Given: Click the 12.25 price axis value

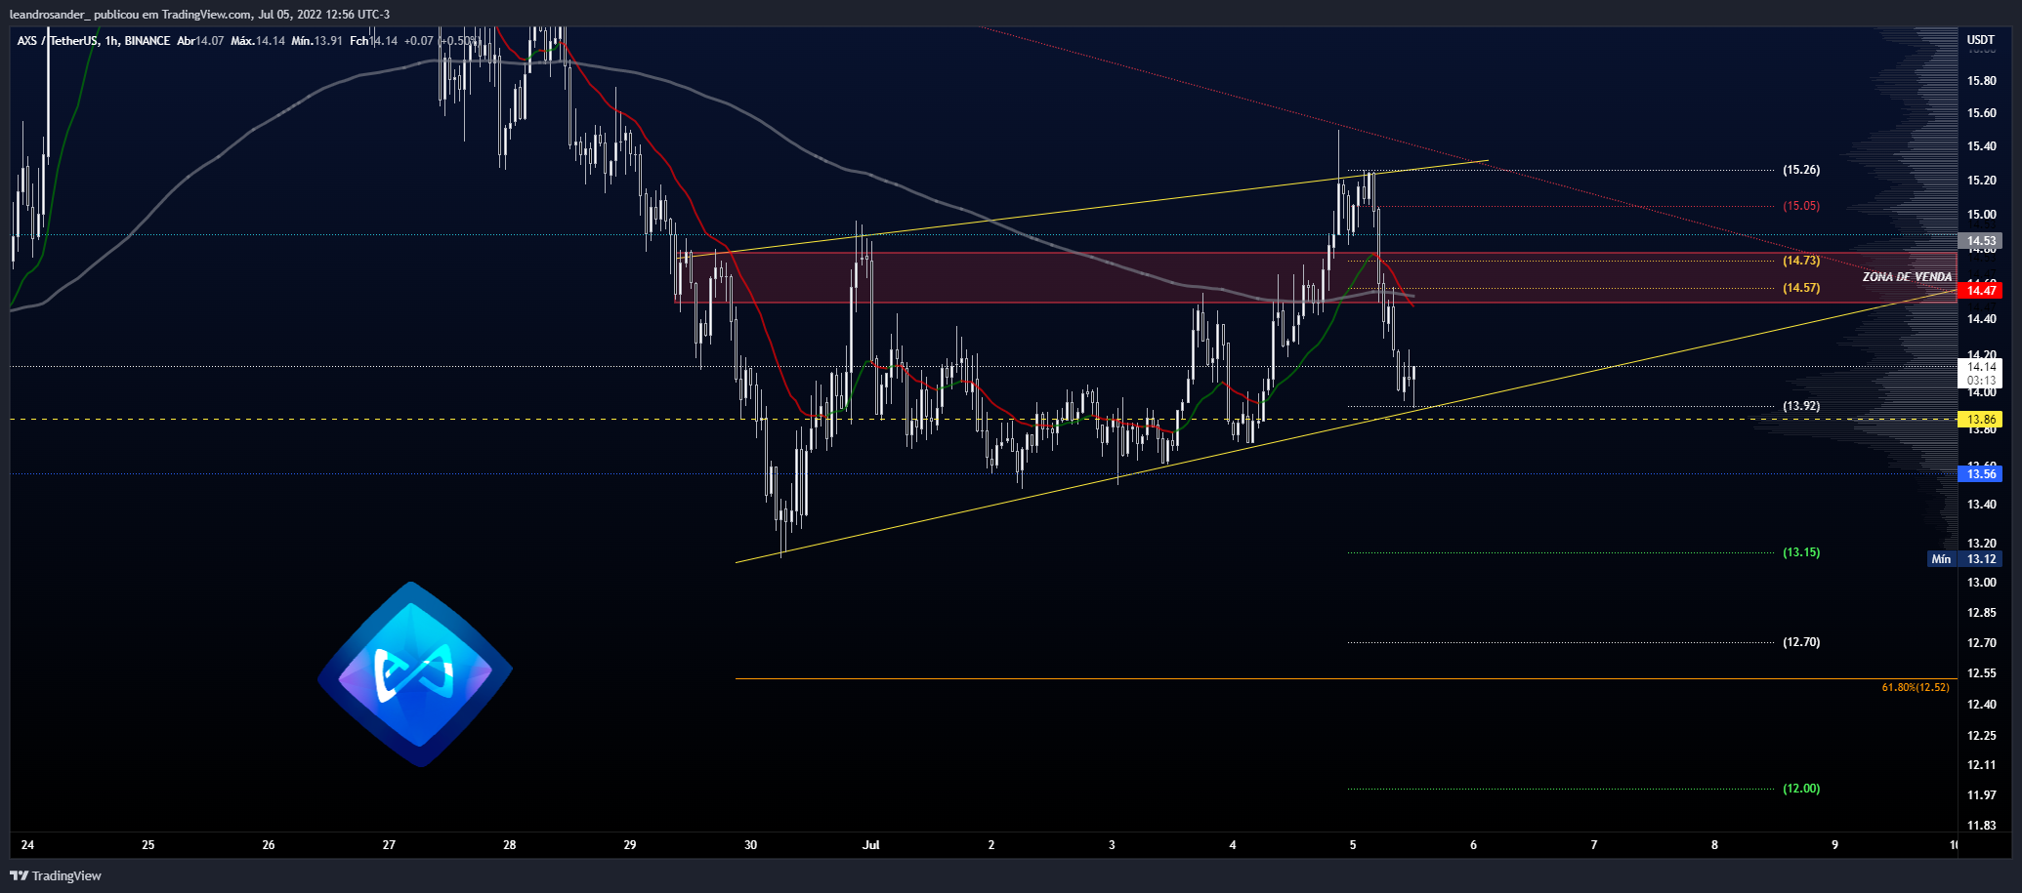Looking at the screenshot, I should 1982,736.
